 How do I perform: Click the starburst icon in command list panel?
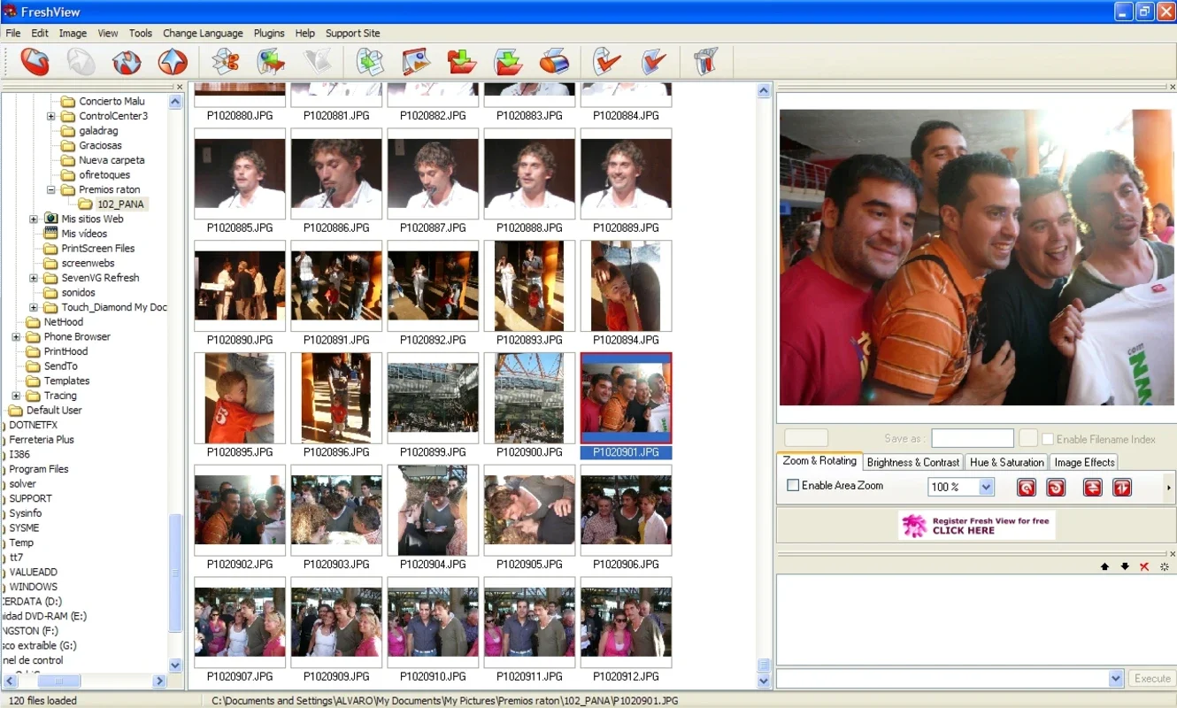pyautogui.click(x=1165, y=566)
